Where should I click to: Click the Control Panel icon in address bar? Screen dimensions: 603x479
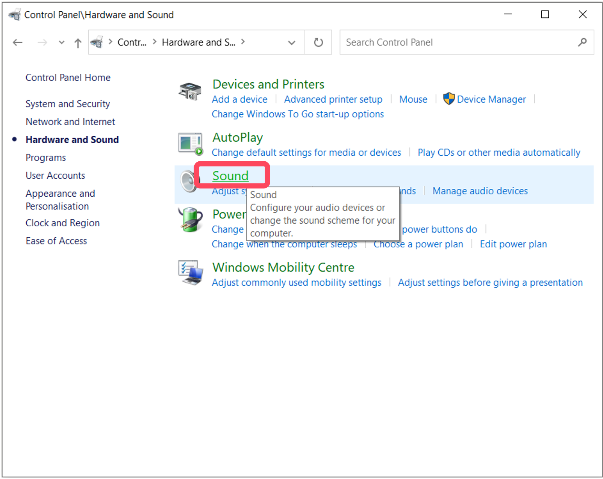pos(97,42)
